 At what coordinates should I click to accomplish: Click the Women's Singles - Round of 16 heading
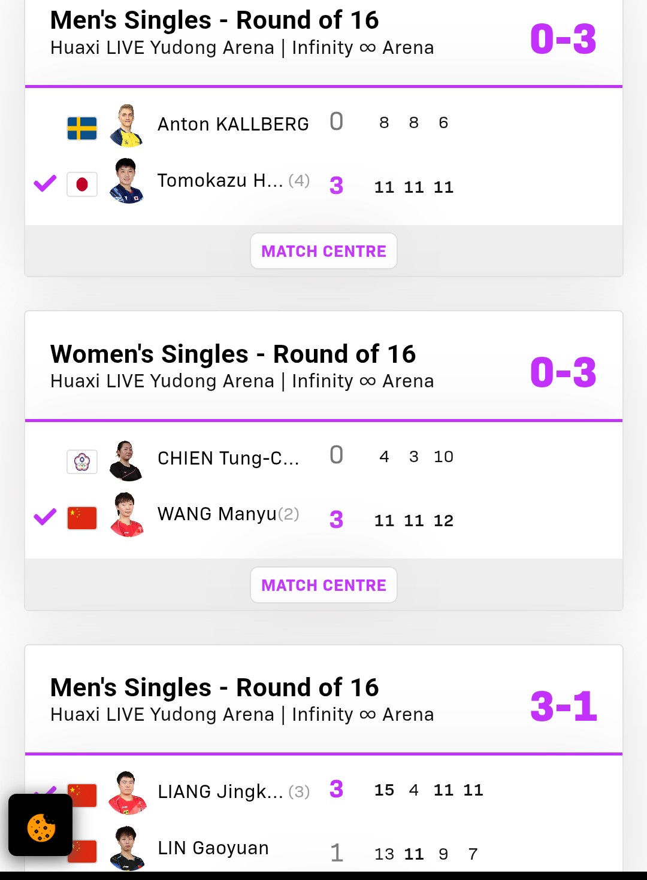pos(233,354)
